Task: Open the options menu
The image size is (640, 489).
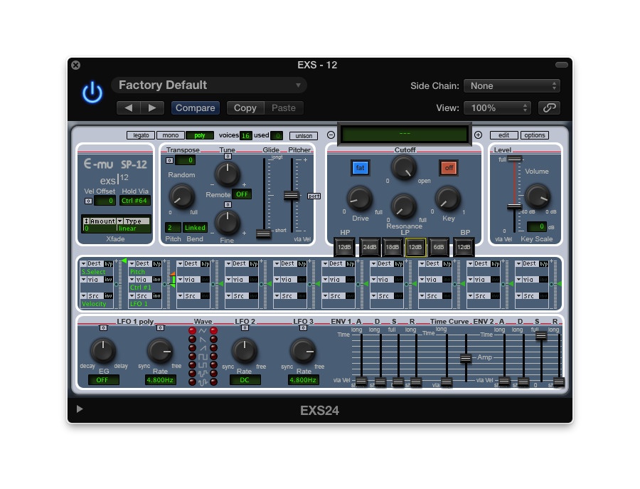Action: pos(535,135)
